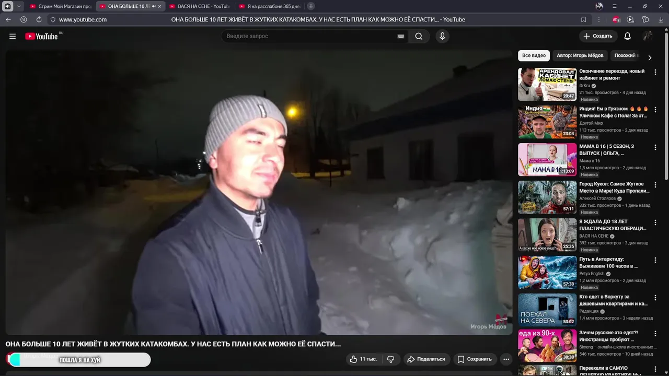Open YouTube guide hamburger menu
This screenshot has height=376, width=669.
[13, 36]
